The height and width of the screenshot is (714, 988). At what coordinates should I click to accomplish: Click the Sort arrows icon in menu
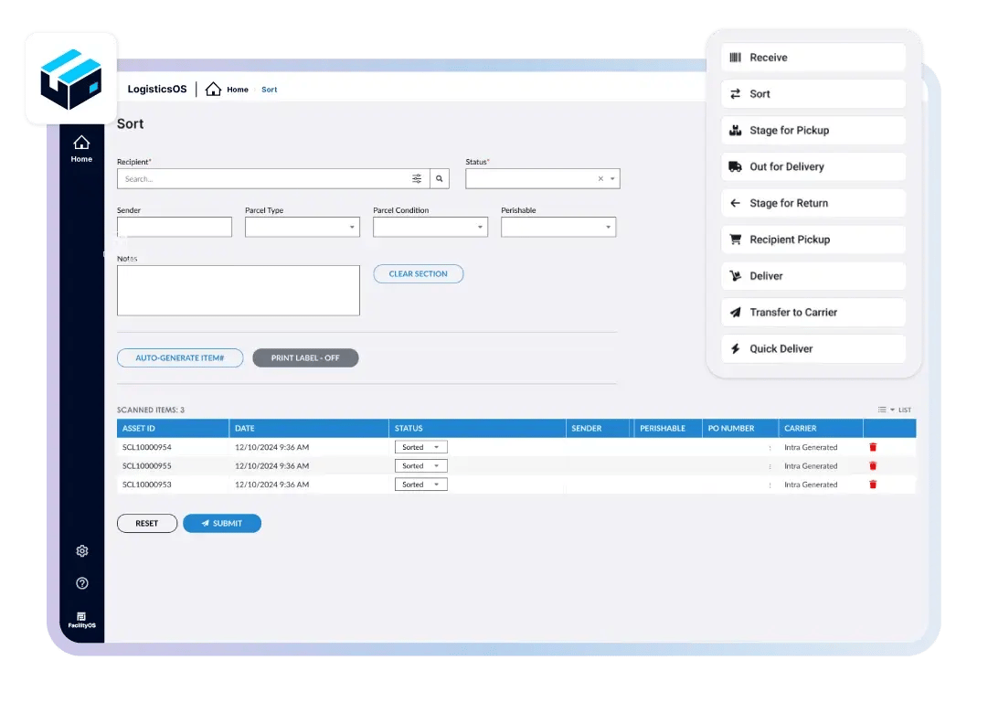[x=736, y=94]
